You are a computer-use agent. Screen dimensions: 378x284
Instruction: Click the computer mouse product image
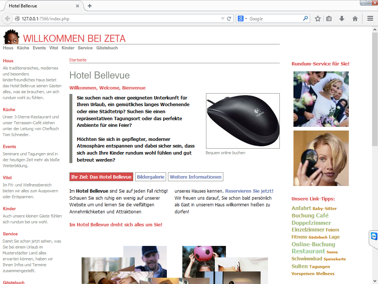(x=243, y=121)
